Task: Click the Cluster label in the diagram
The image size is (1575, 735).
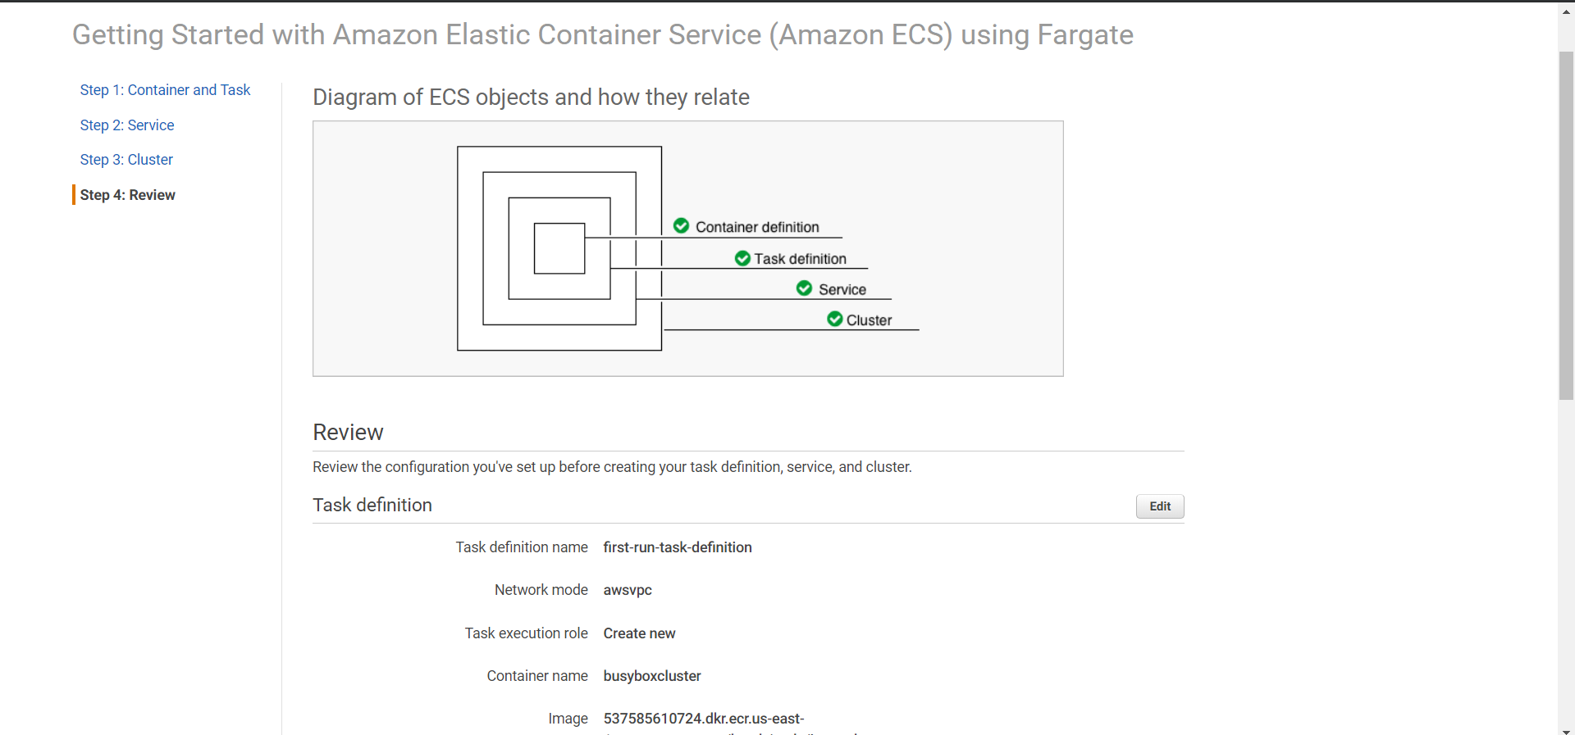Action: (x=869, y=320)
